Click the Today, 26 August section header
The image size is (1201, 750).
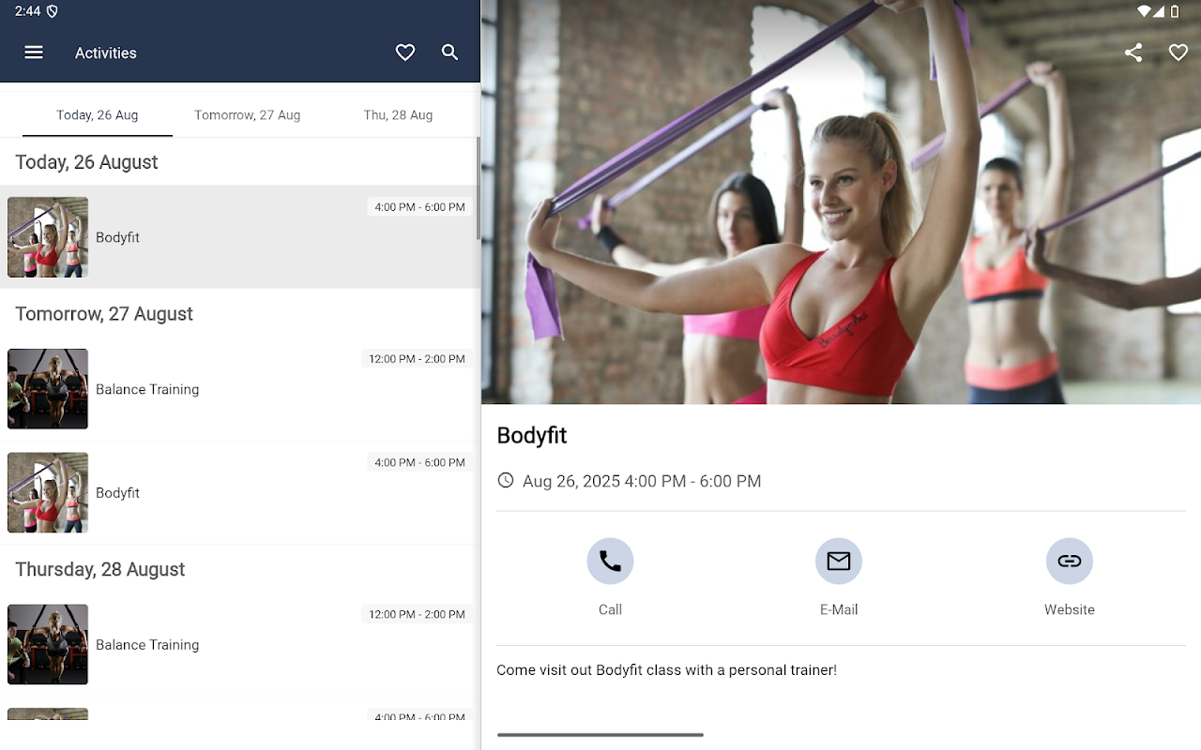[86, 162]
